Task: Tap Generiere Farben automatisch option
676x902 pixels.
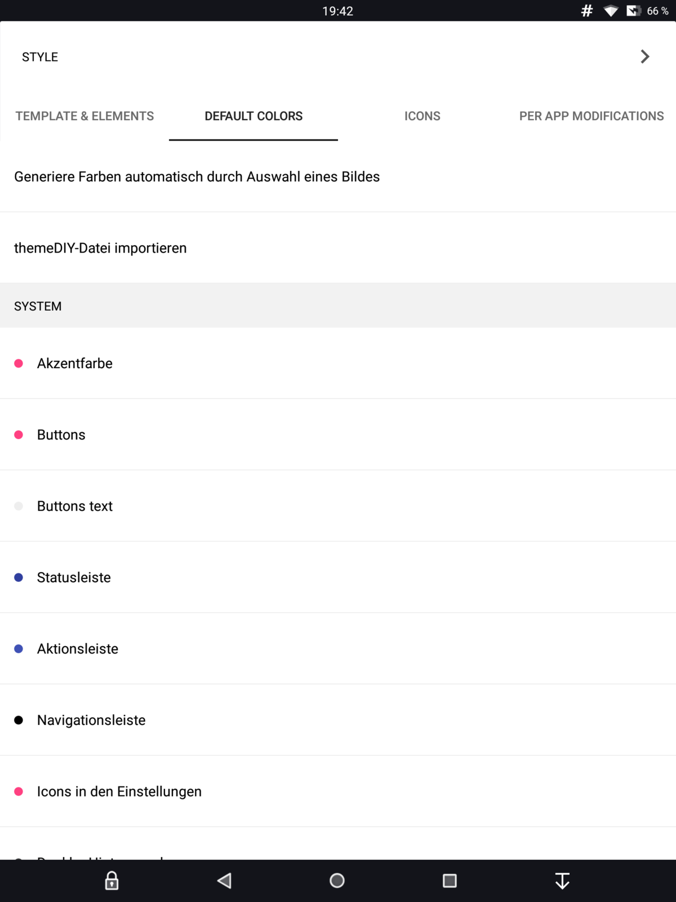Action: 197,177
